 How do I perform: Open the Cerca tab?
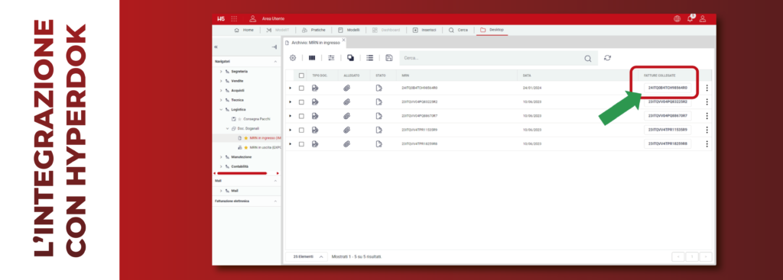(x=458, y=30)
